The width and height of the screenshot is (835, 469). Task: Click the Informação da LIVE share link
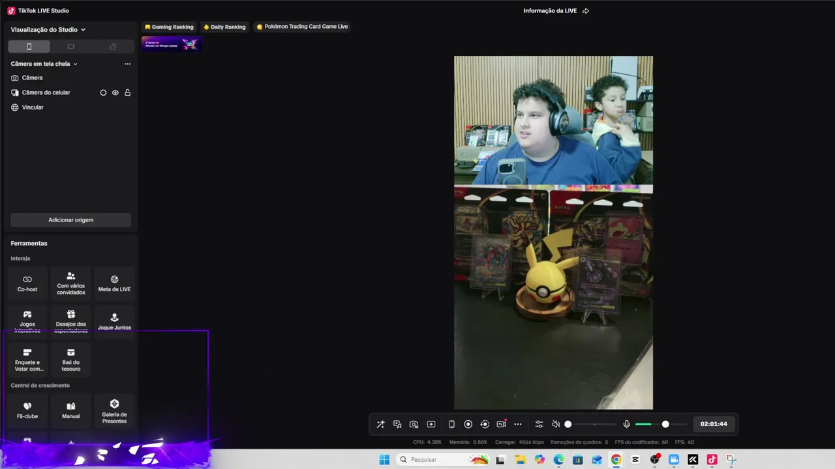tap(556, 10)
